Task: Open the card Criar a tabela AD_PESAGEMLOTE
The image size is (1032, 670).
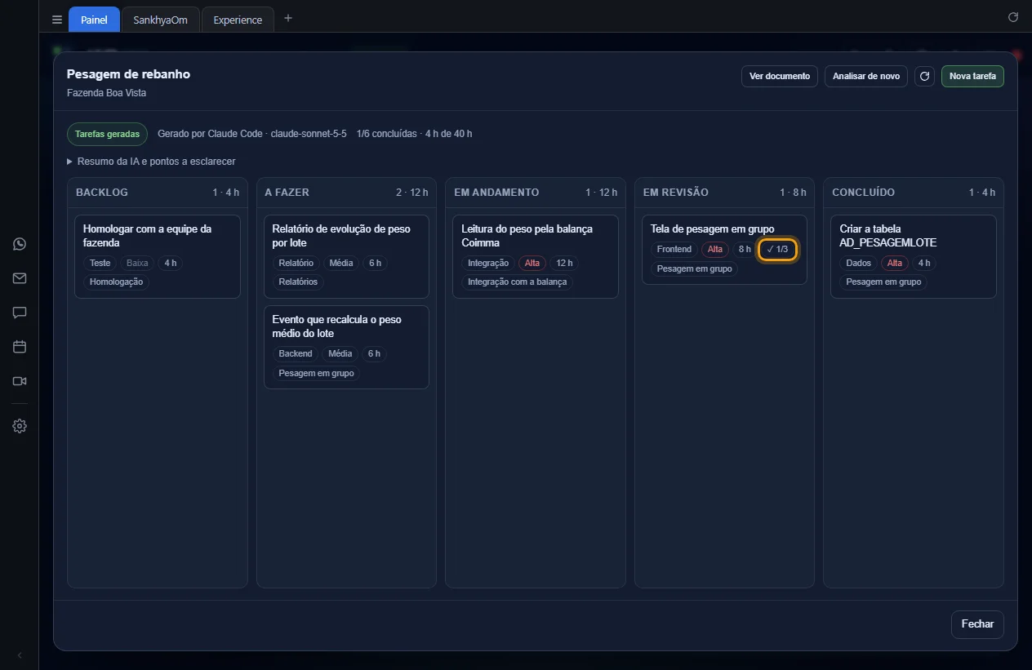Action: pos(914,256)
